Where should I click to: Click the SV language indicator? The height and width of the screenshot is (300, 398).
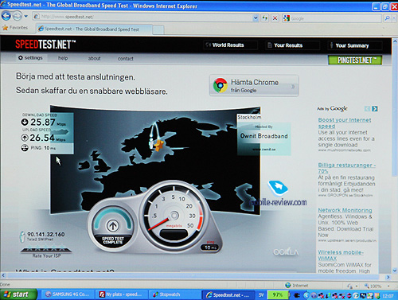261,295
